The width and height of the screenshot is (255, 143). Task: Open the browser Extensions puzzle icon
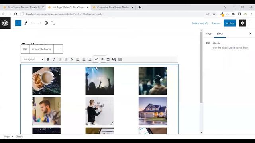[233, 14]
